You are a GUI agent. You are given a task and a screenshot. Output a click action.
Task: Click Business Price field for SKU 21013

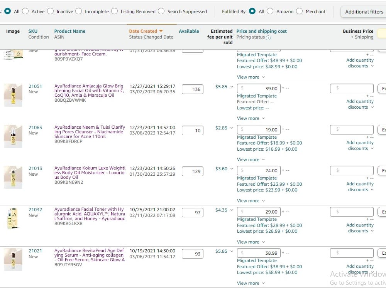(352, 171)
